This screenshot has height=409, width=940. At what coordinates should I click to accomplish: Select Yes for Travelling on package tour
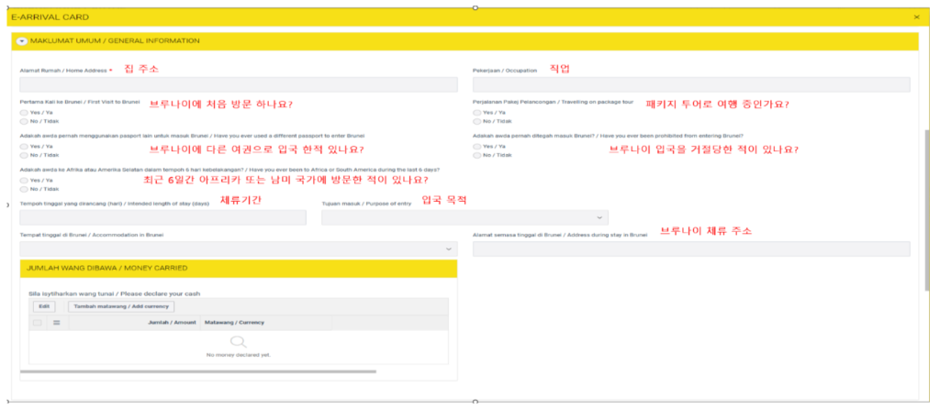[x=477, y=113]
